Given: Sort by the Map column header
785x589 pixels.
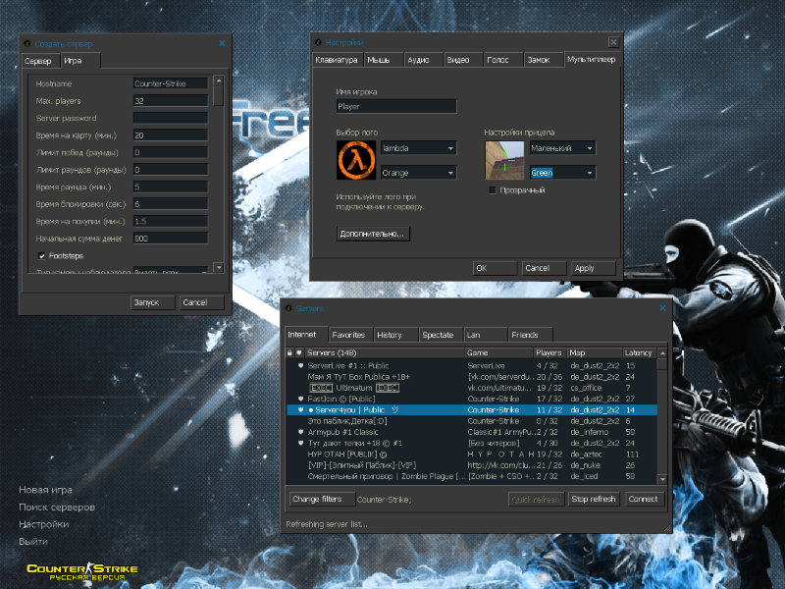Looking at the screenshot, I should point(595,352).
